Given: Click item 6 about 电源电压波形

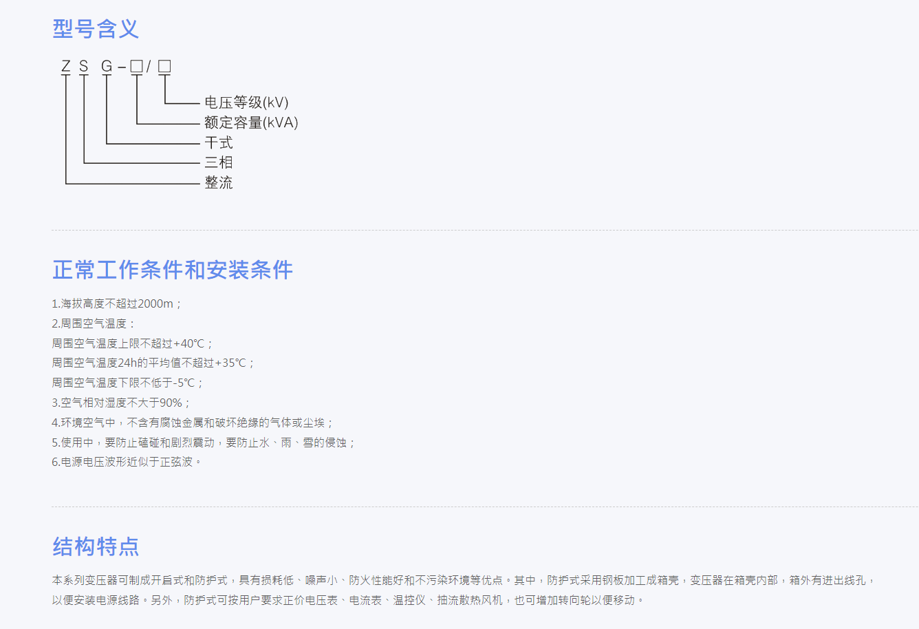Looking at the screenshot, I should pos(126,462).
